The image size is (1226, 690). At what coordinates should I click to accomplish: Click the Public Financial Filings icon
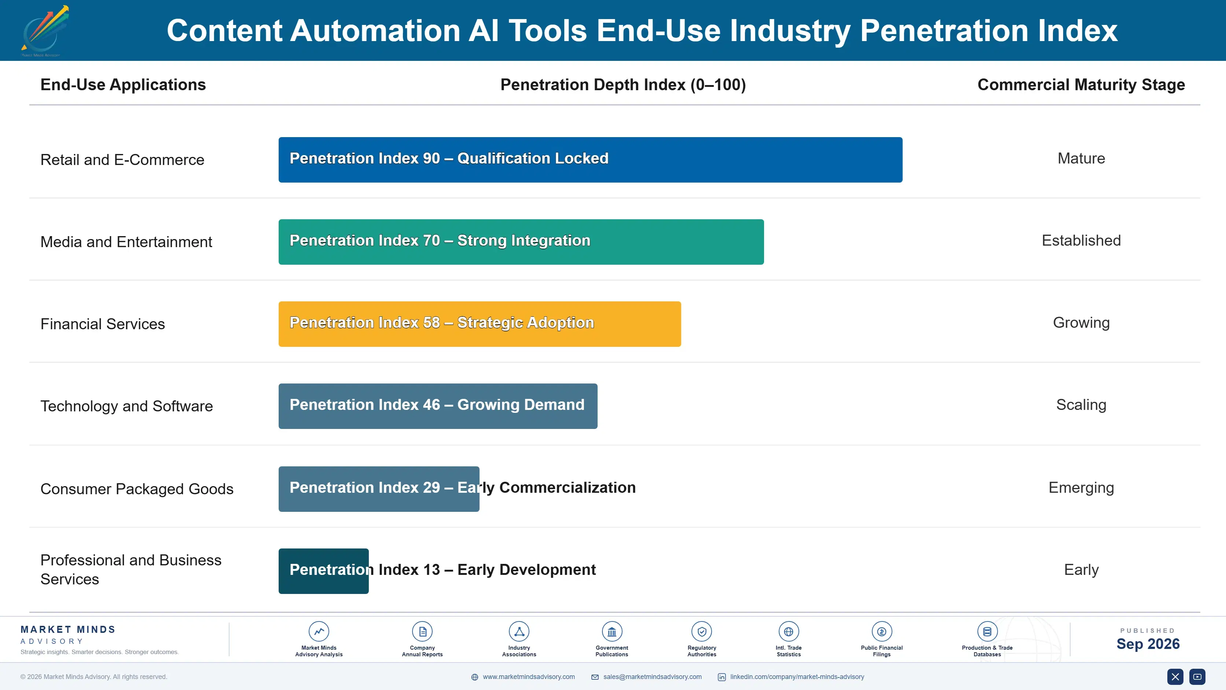coord(882,631)
